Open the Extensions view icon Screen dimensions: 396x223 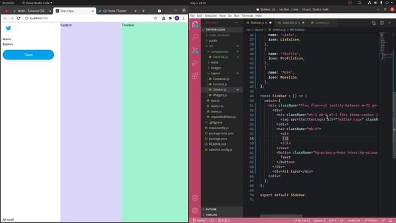[x=195, y=76]
